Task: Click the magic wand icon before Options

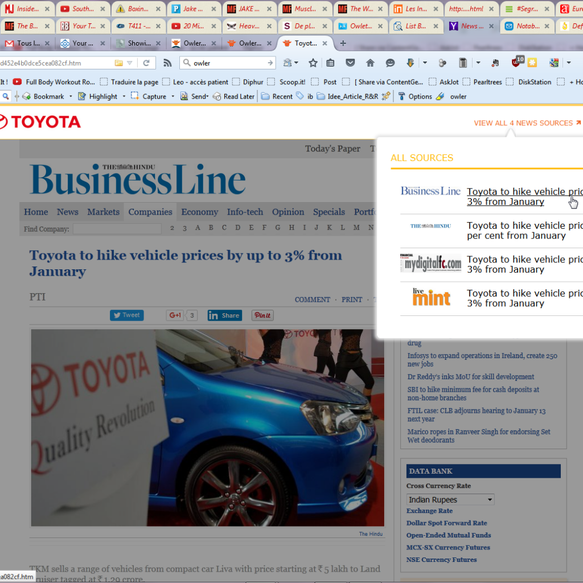Action: 386,96
